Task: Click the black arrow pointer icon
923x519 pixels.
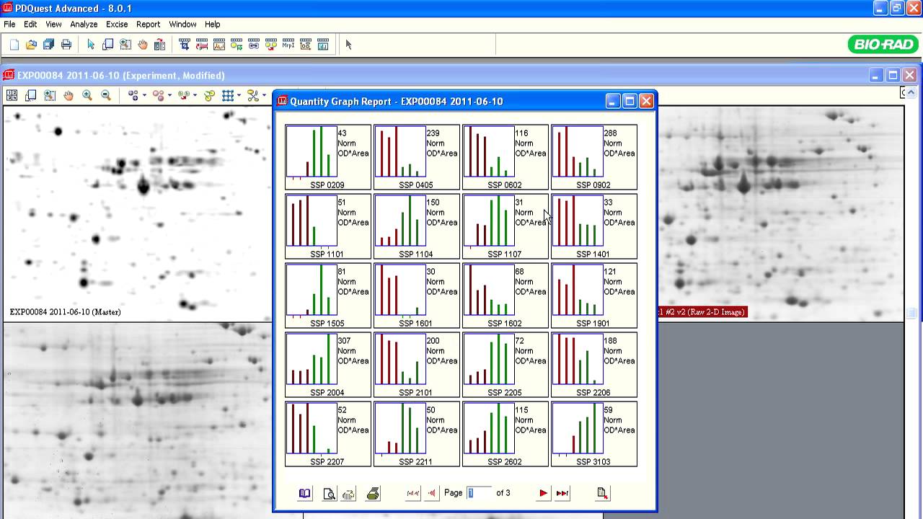Action: pos(348,45)
